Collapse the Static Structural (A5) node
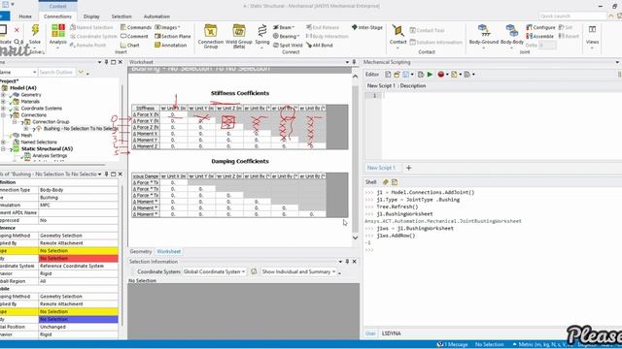The width and height of the screenshot is (622, 349). tap(3, 149)
